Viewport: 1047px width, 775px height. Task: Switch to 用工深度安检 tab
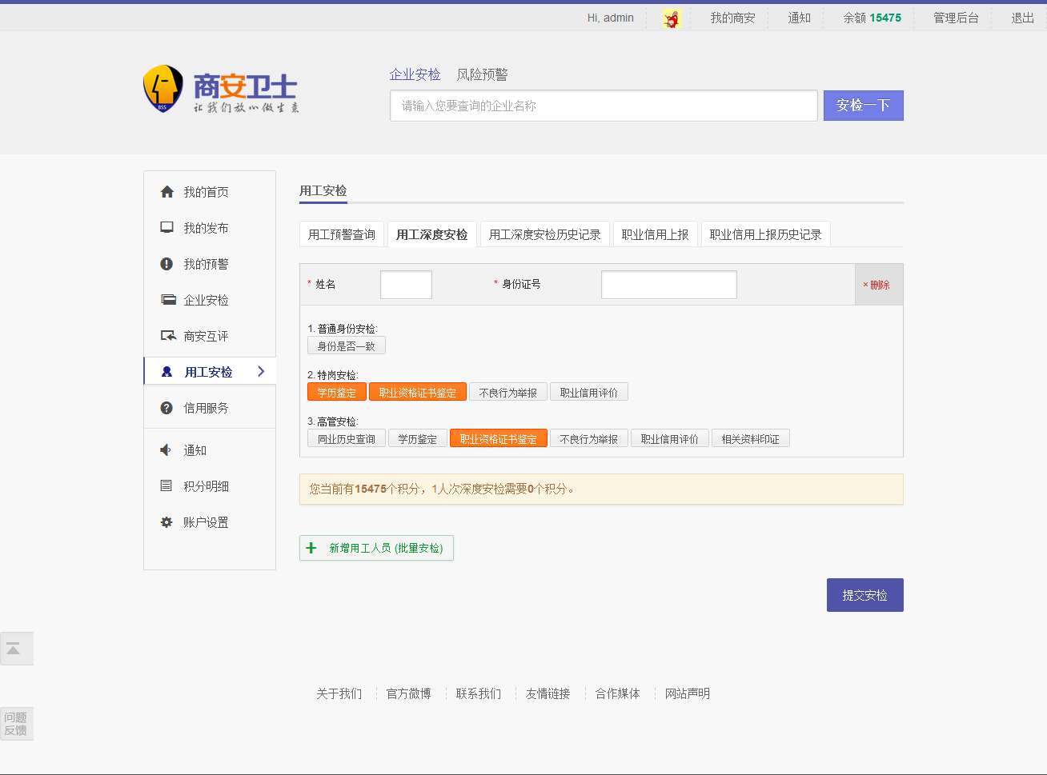tap(432, 234)
